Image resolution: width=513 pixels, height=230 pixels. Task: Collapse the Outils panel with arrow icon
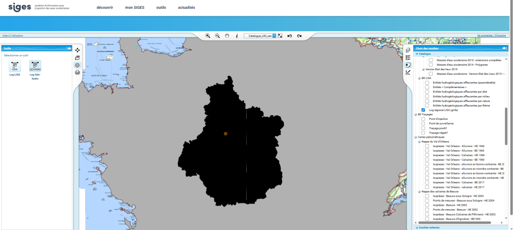[69, 48]
